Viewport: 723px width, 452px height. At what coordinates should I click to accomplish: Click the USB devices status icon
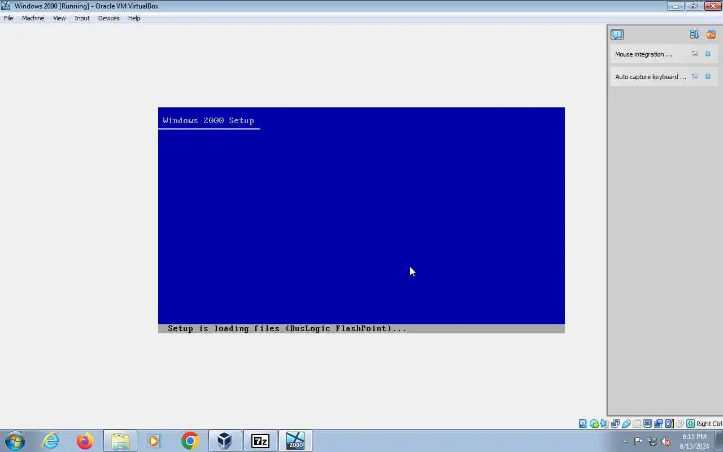pos(626,424)
